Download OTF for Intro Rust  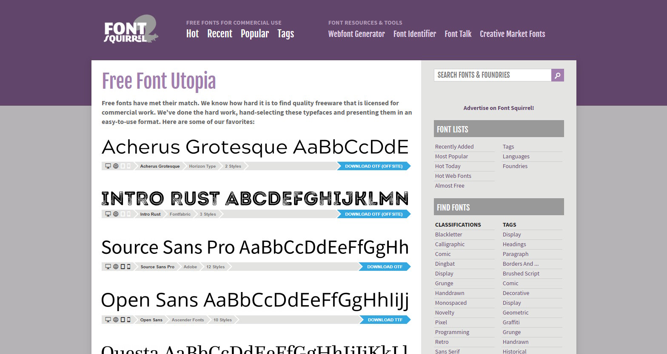pos(374,214)
